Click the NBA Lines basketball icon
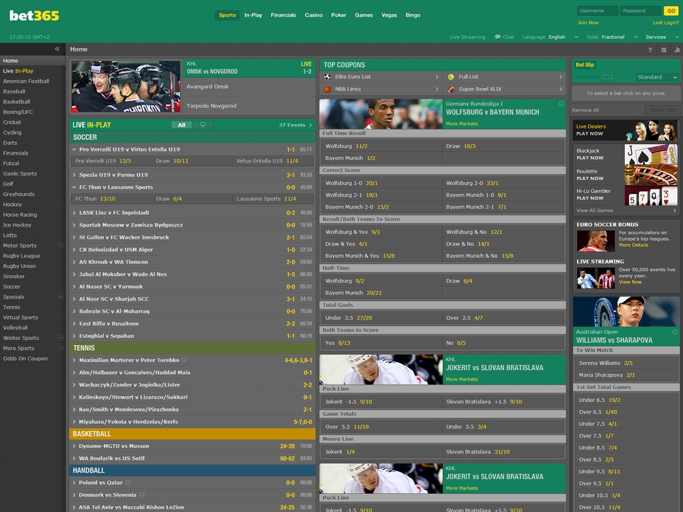 (x=327, y=89)
